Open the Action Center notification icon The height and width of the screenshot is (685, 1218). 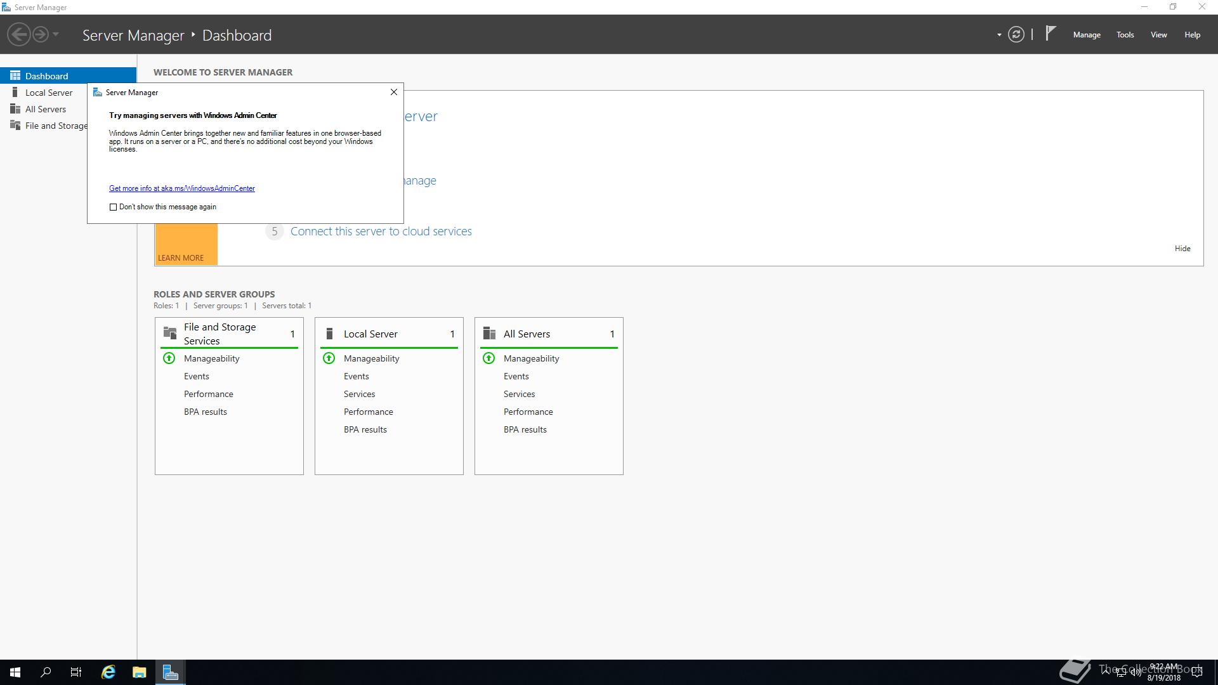[x=1197, y=672]
